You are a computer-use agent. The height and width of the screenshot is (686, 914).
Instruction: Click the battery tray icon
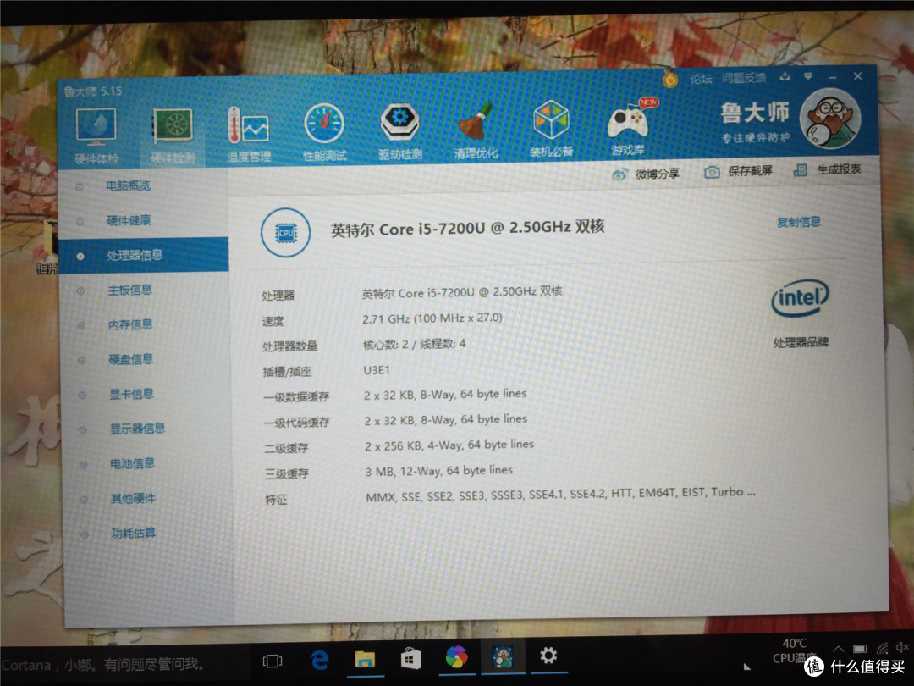click(x=860, y=649)
